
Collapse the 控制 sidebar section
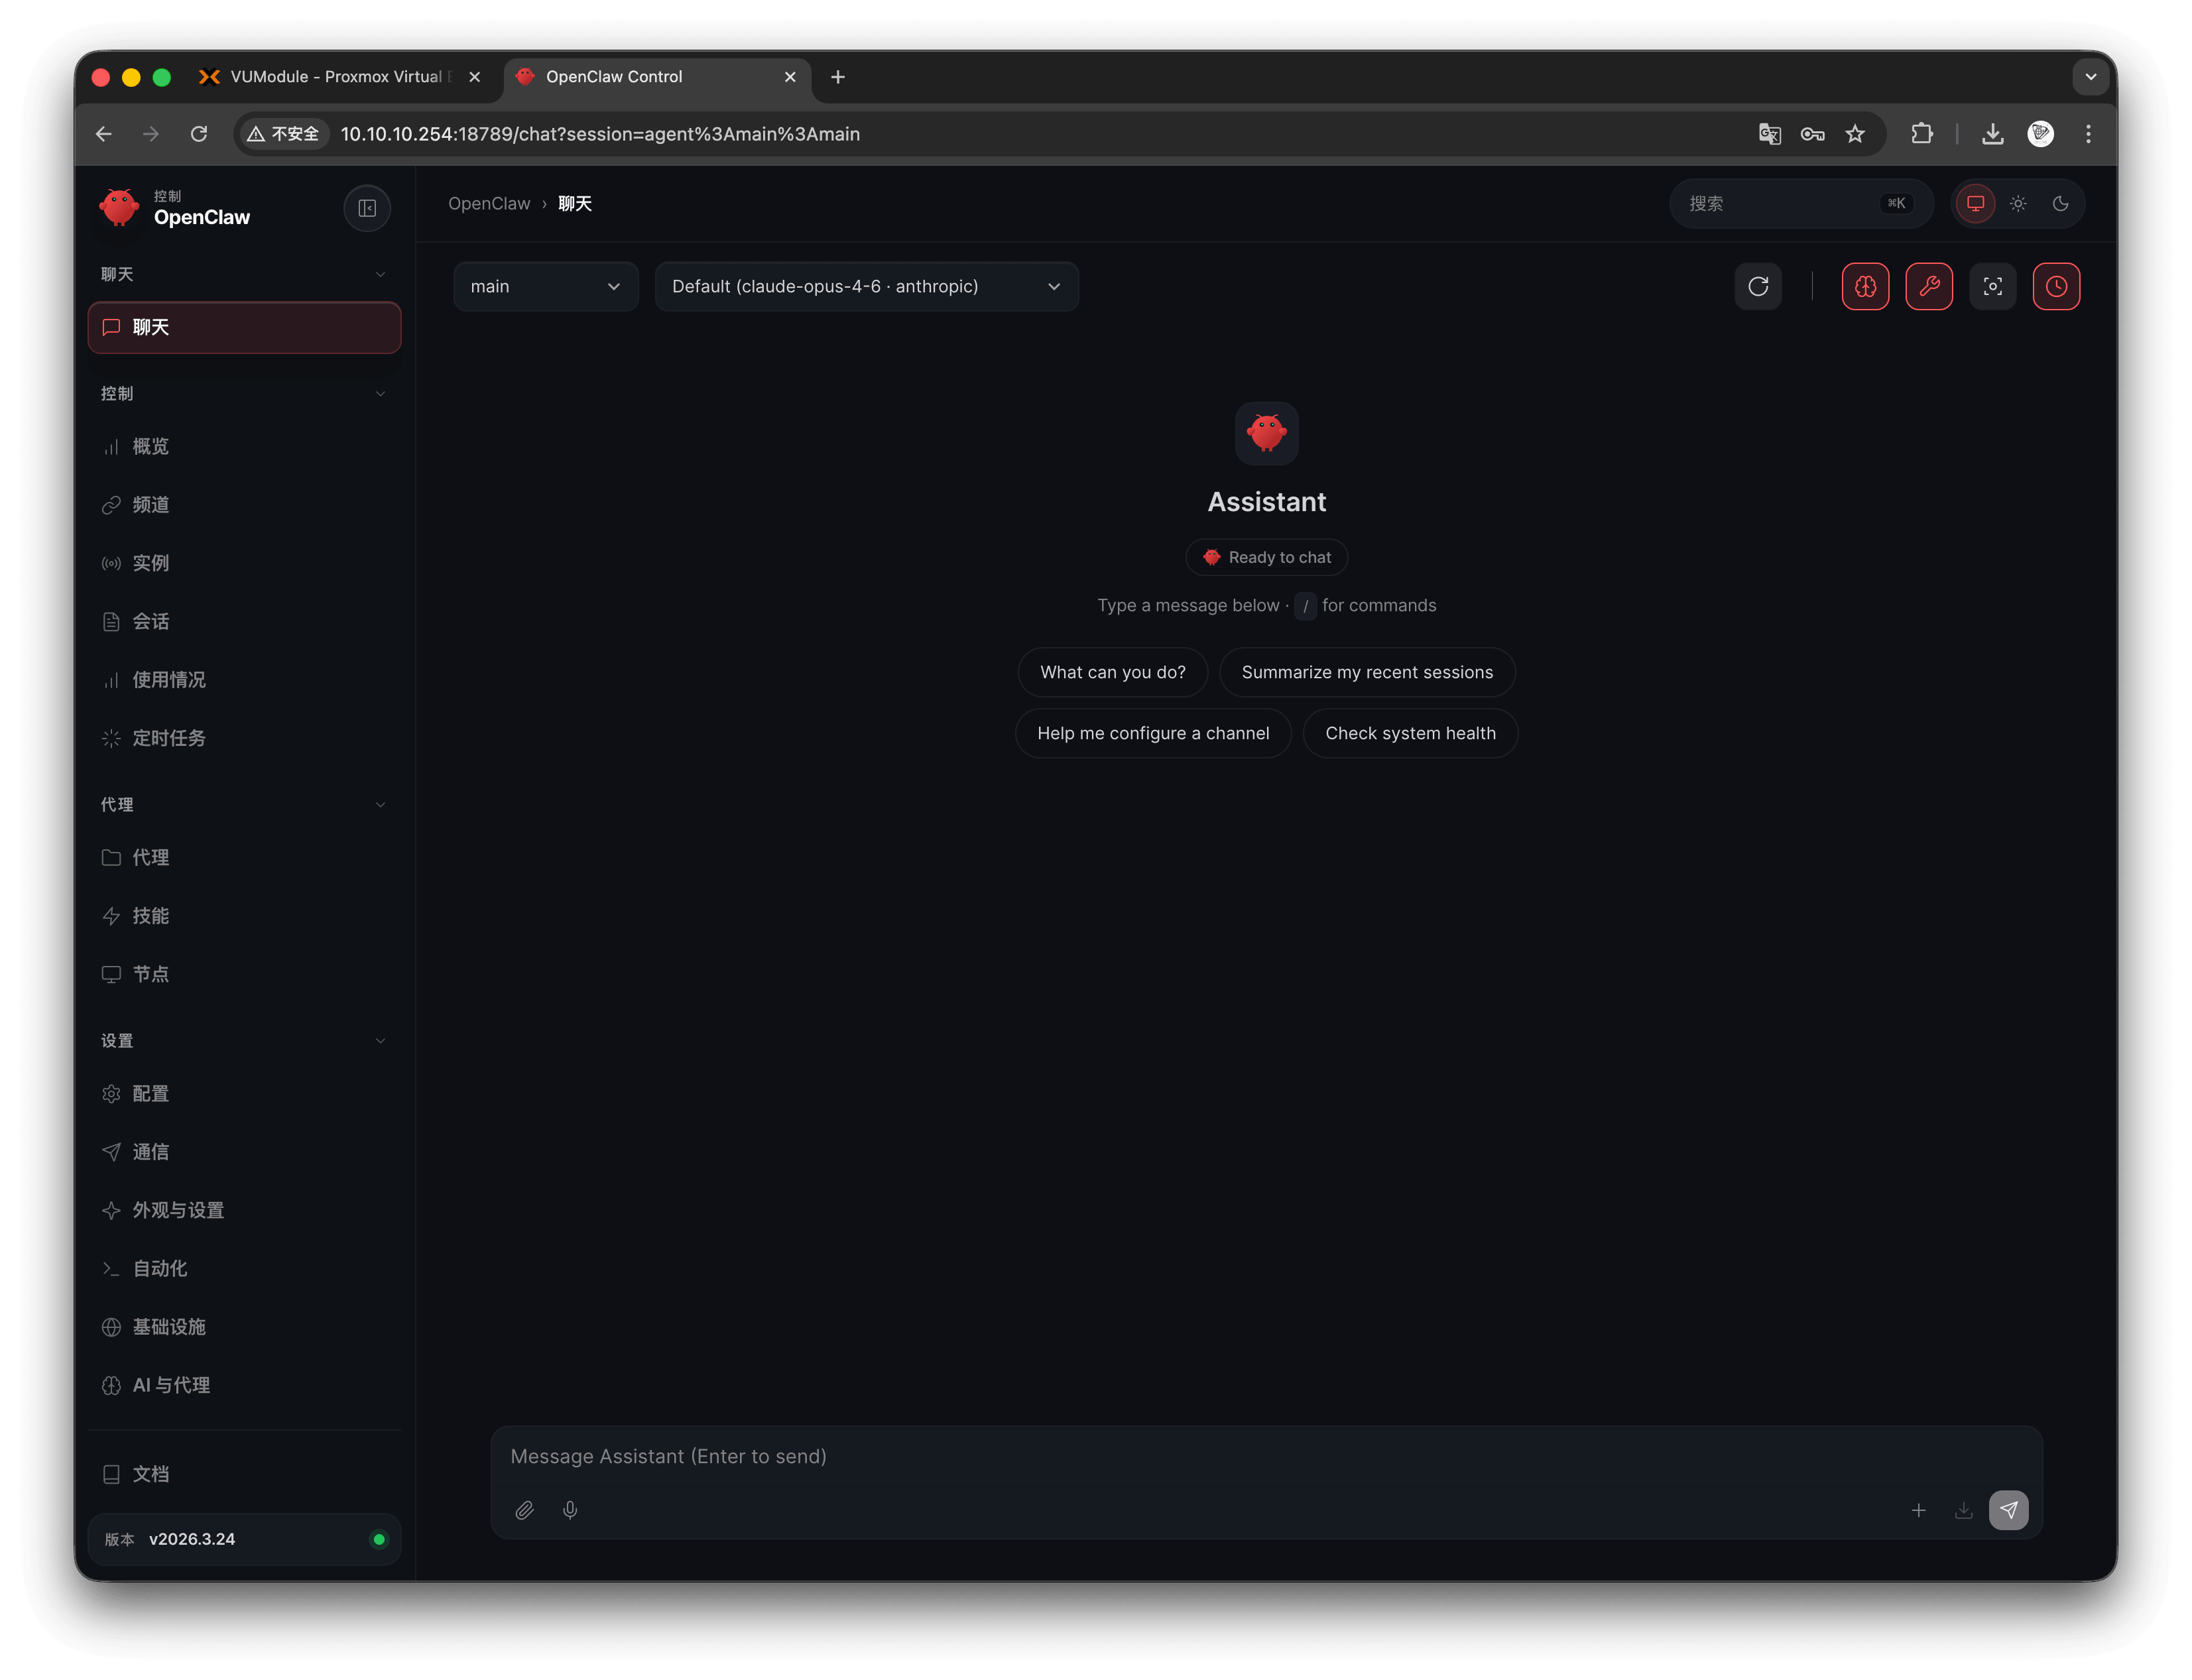click(x=243, y=394)
